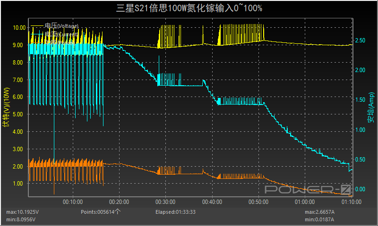Click the 0.50 label on the cyan Amp axis
Image resolution: width=378 pixels, height=226 pixels.
[x=360, y=160]
